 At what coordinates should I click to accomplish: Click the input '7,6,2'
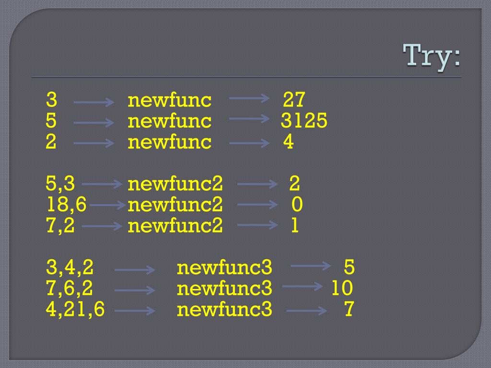(x=70, y=288)
